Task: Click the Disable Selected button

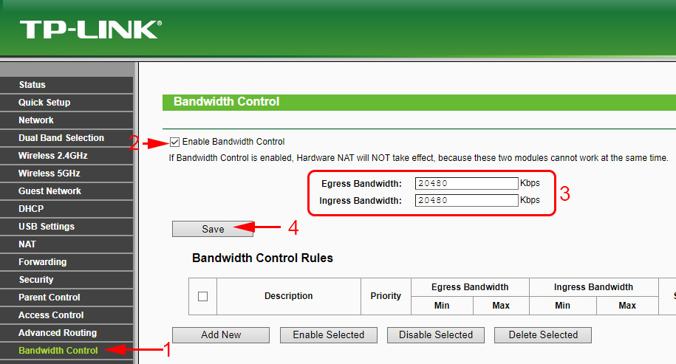Action: click(x=435, y=335)
